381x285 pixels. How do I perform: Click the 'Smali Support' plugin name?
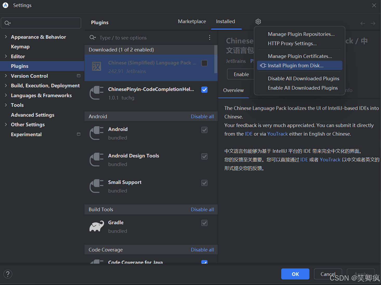pos(125,182)
